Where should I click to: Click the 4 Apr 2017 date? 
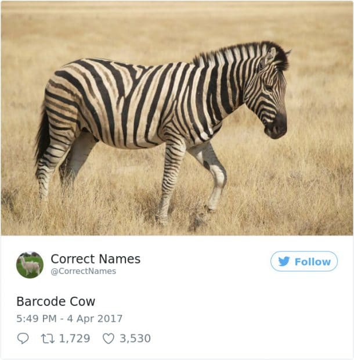[95, 318]
